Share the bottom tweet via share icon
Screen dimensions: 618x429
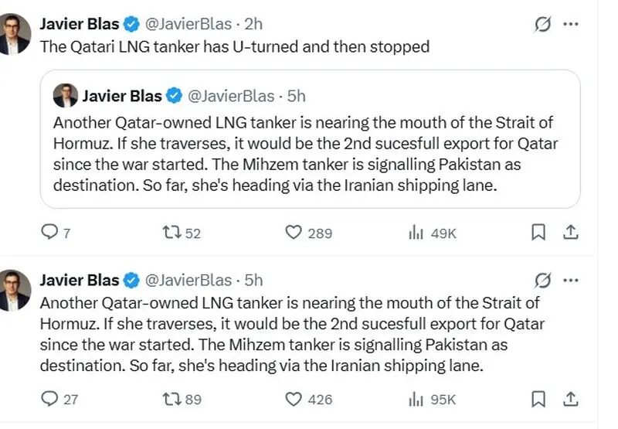(571, 399)
